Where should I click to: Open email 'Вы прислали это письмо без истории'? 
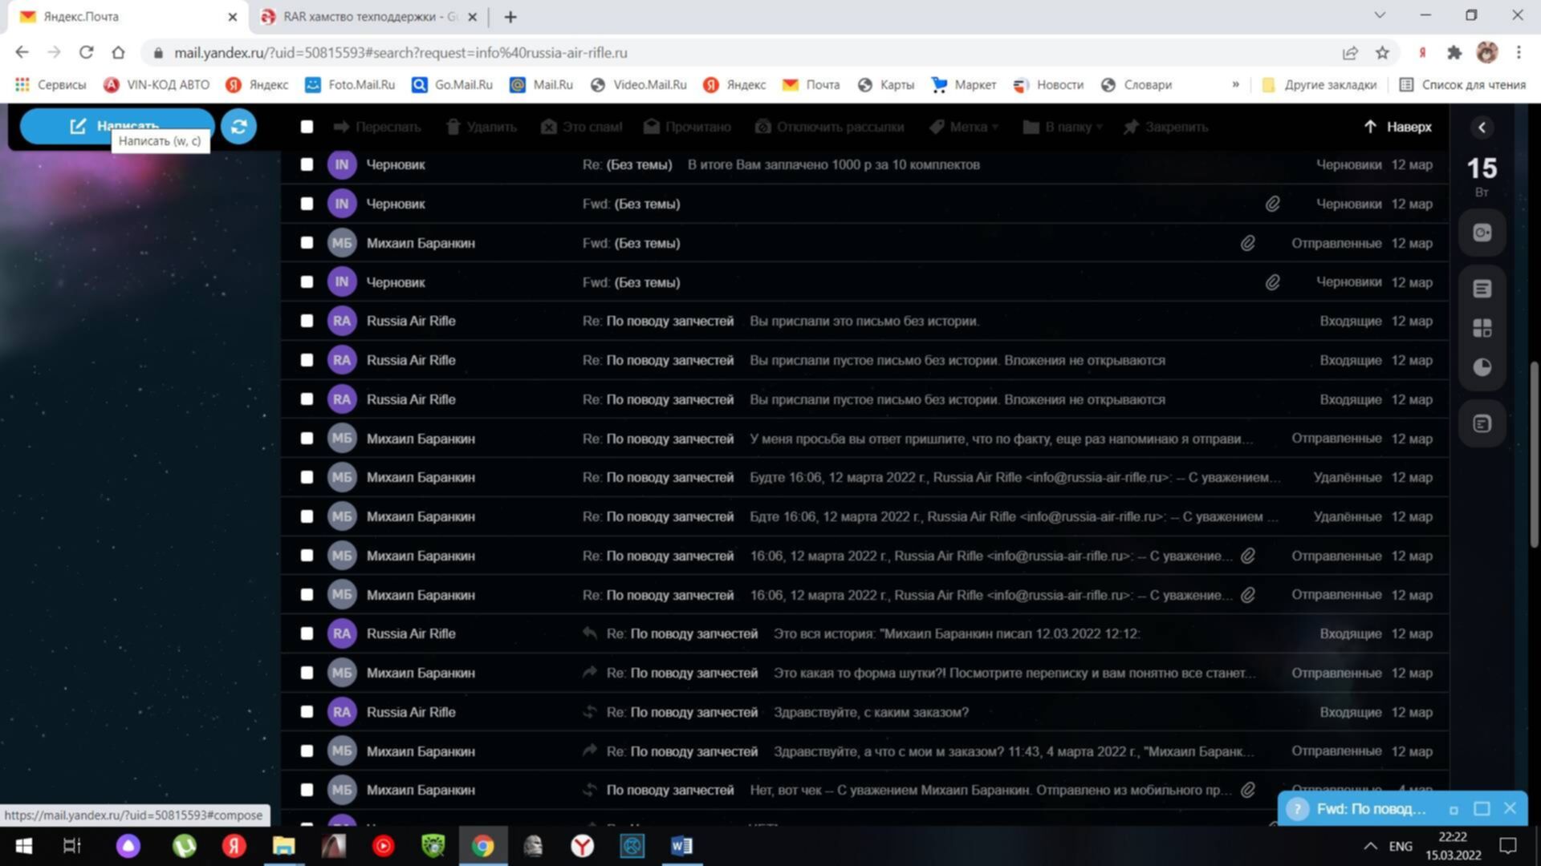point(864,321)
